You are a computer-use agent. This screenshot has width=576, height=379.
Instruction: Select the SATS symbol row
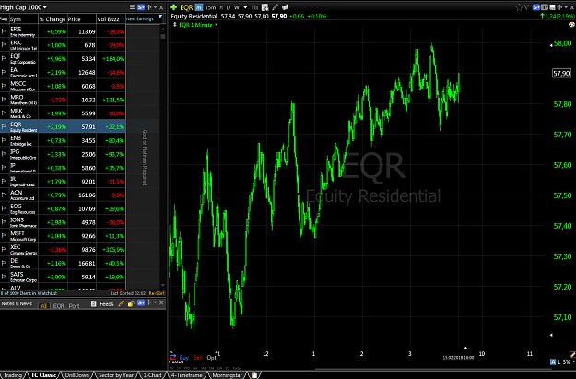pyautogui.click(x=63, y=277)
